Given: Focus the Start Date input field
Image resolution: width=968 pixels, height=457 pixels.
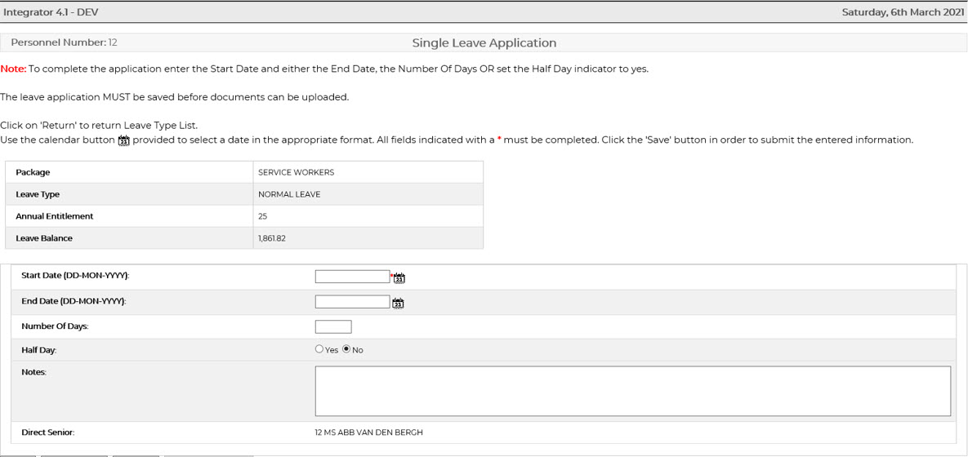Looking at the screenshot, I should tap(352, 277).
